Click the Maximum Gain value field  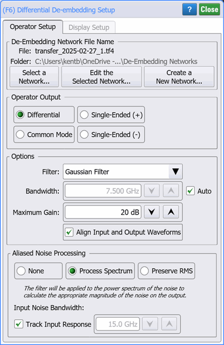coord(103,212)
